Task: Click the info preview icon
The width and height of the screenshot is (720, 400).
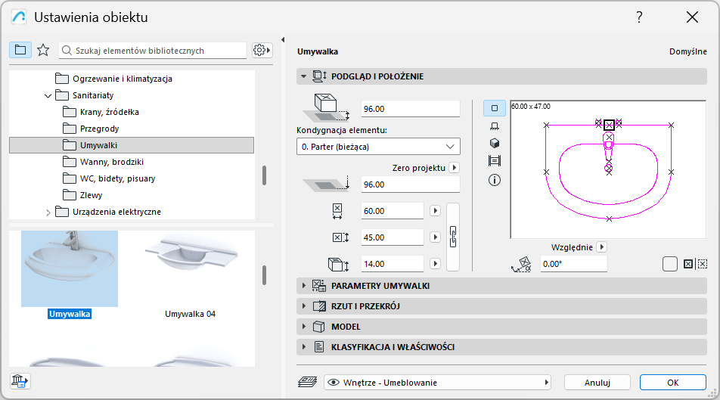Action: coord(495,180)
